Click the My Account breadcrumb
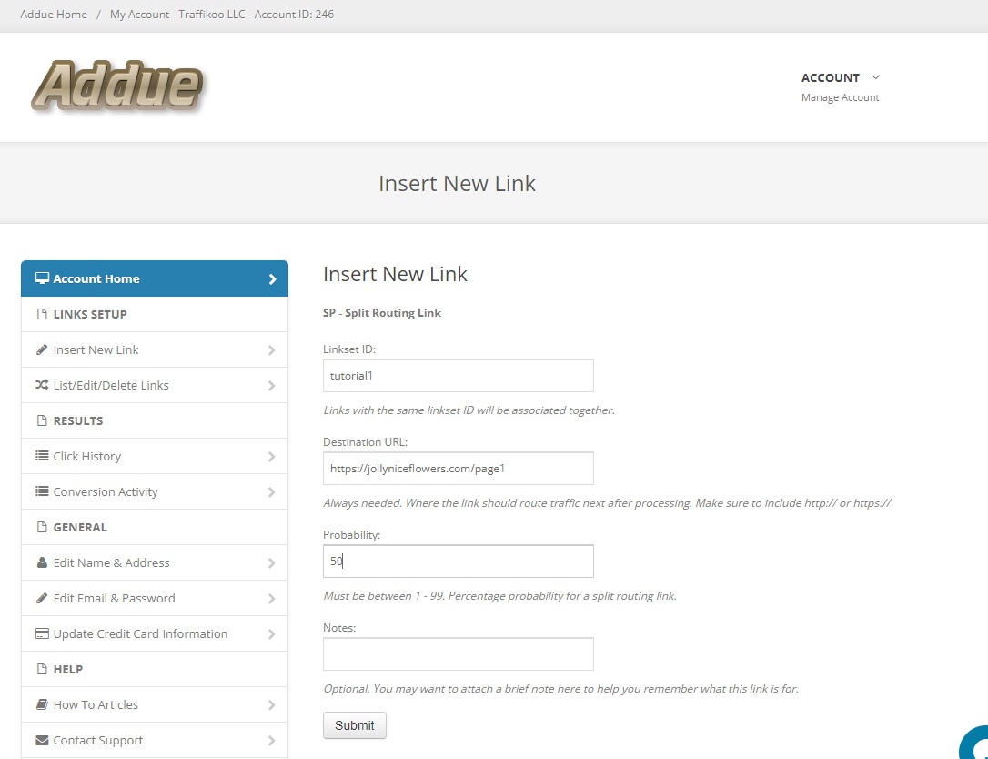This screenshot has height=759, width=988. tap(222, 14)
